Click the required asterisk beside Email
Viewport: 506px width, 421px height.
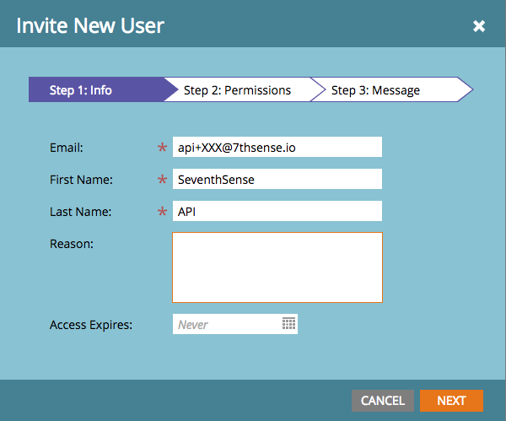pos(162,149)
